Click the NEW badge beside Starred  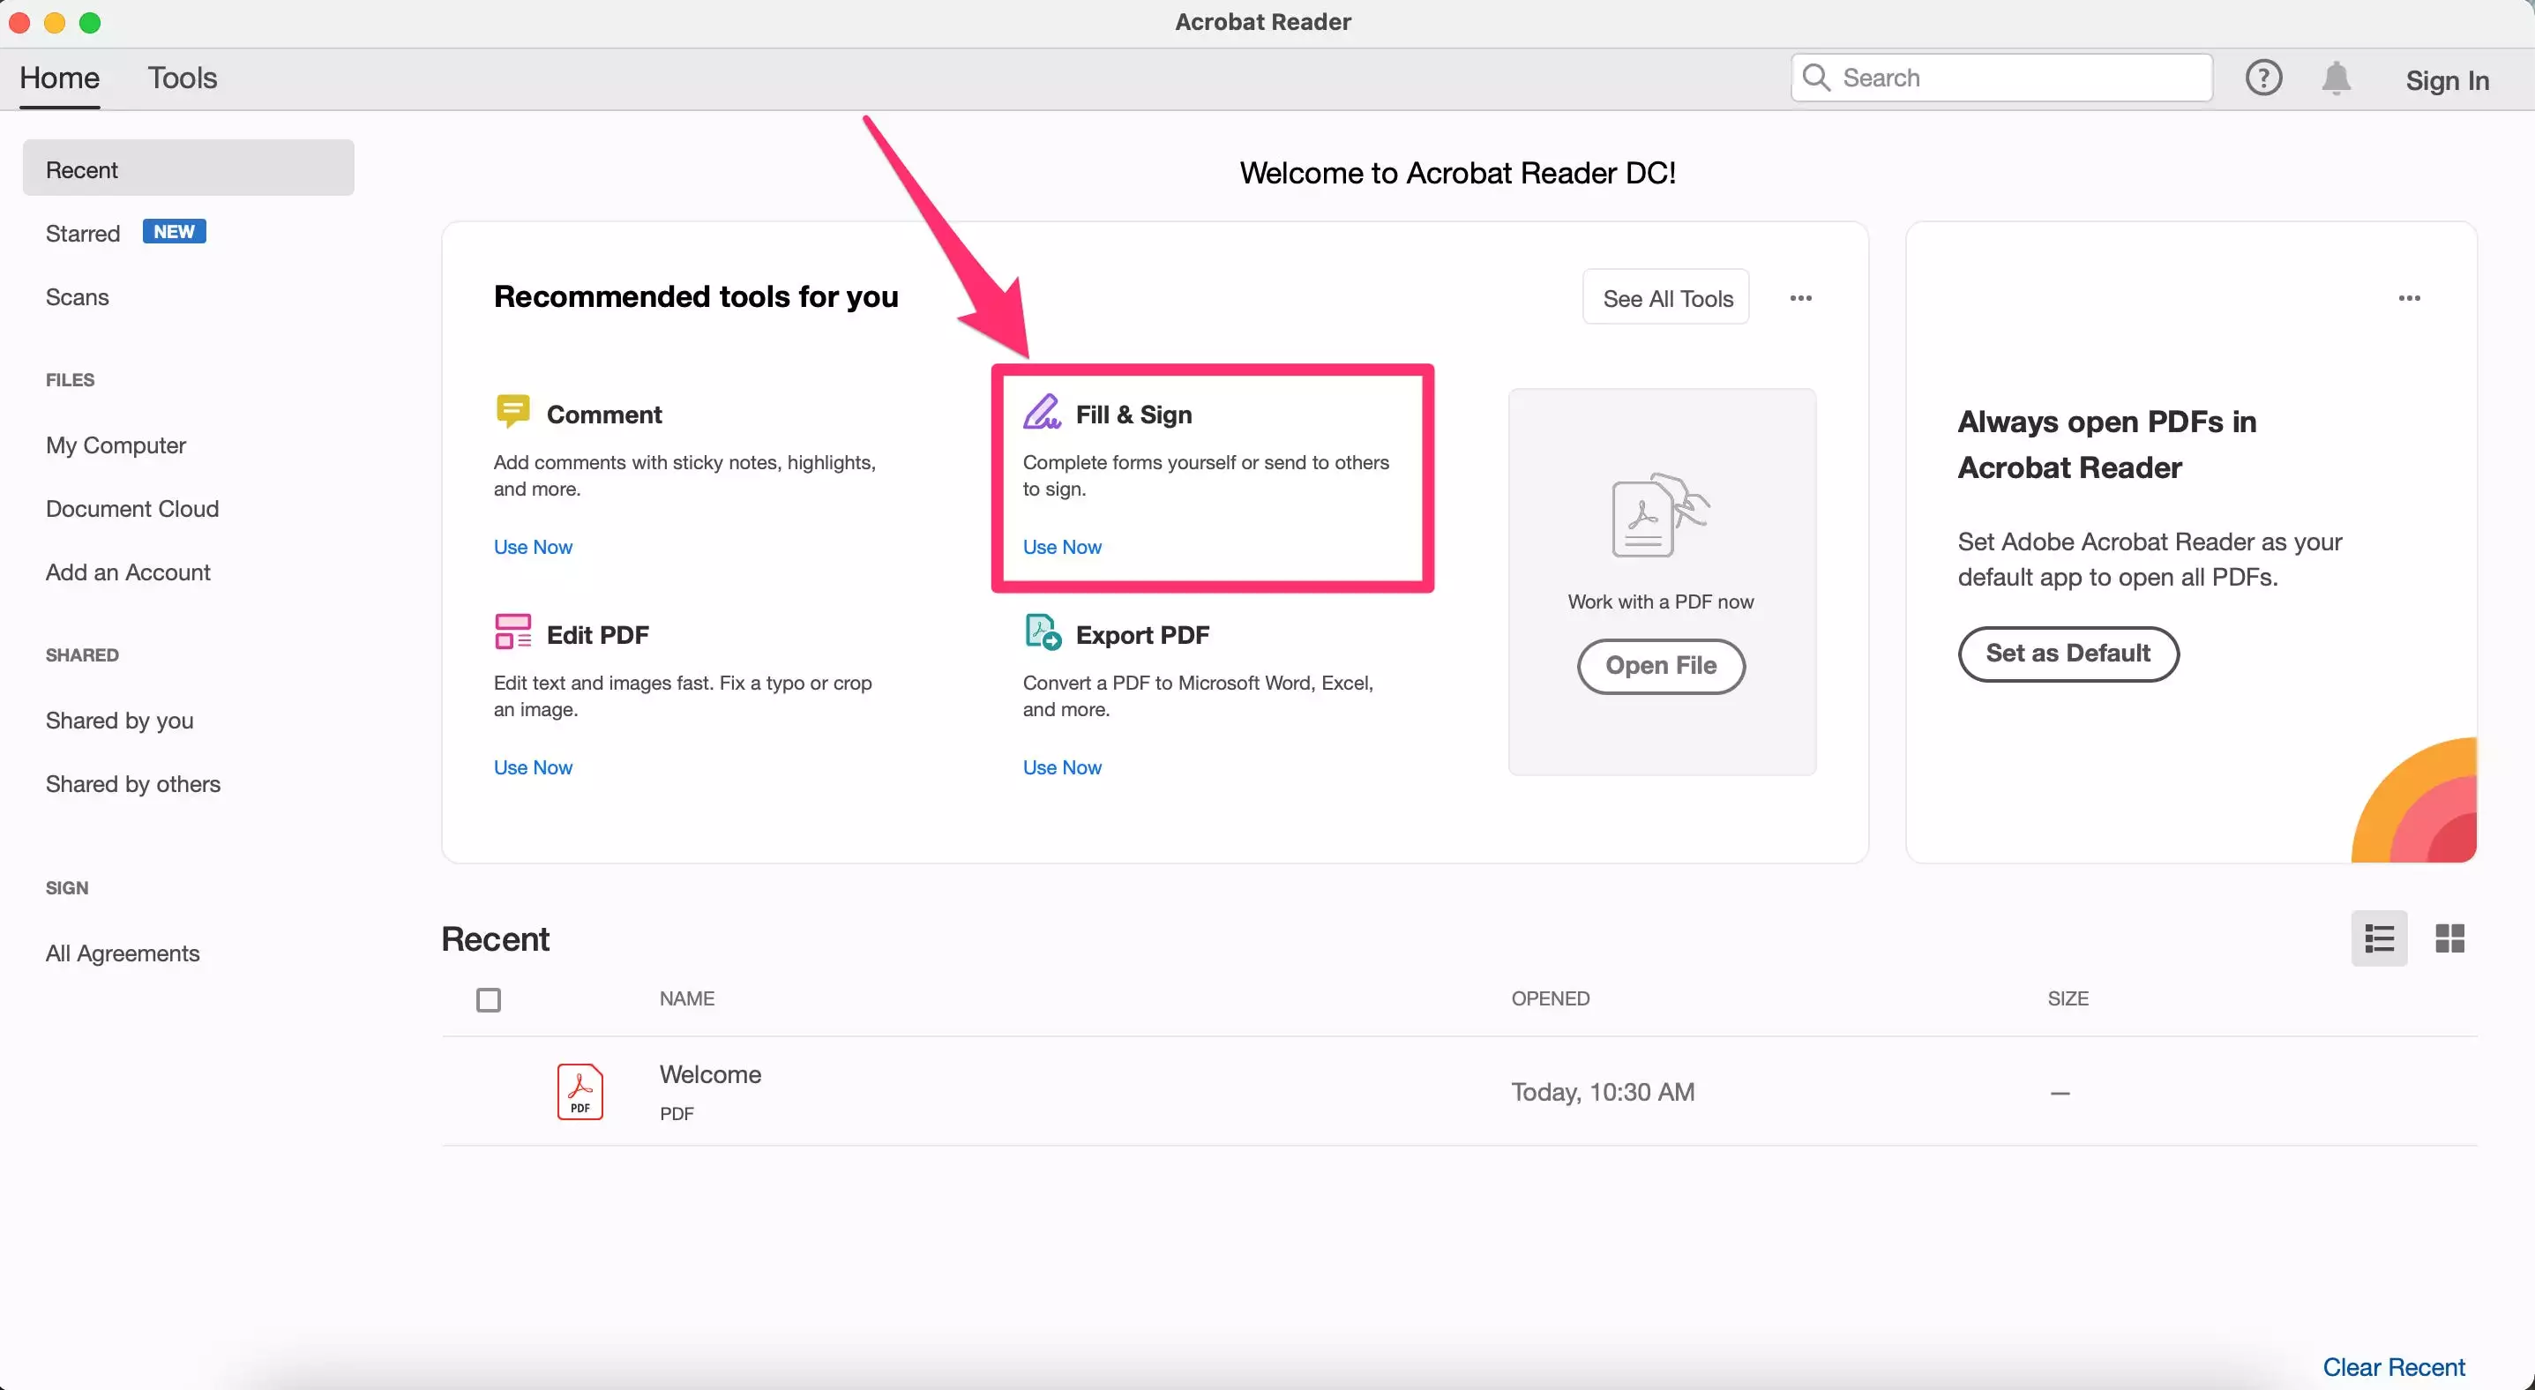point(174,231)
